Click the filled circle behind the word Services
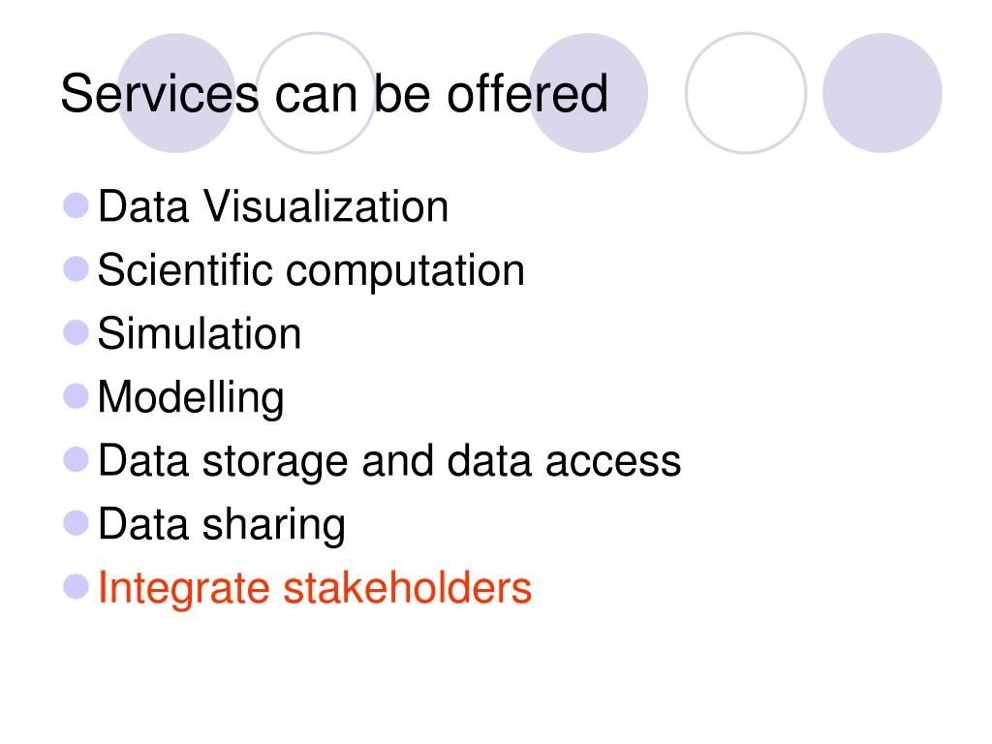 coord(176,93)
